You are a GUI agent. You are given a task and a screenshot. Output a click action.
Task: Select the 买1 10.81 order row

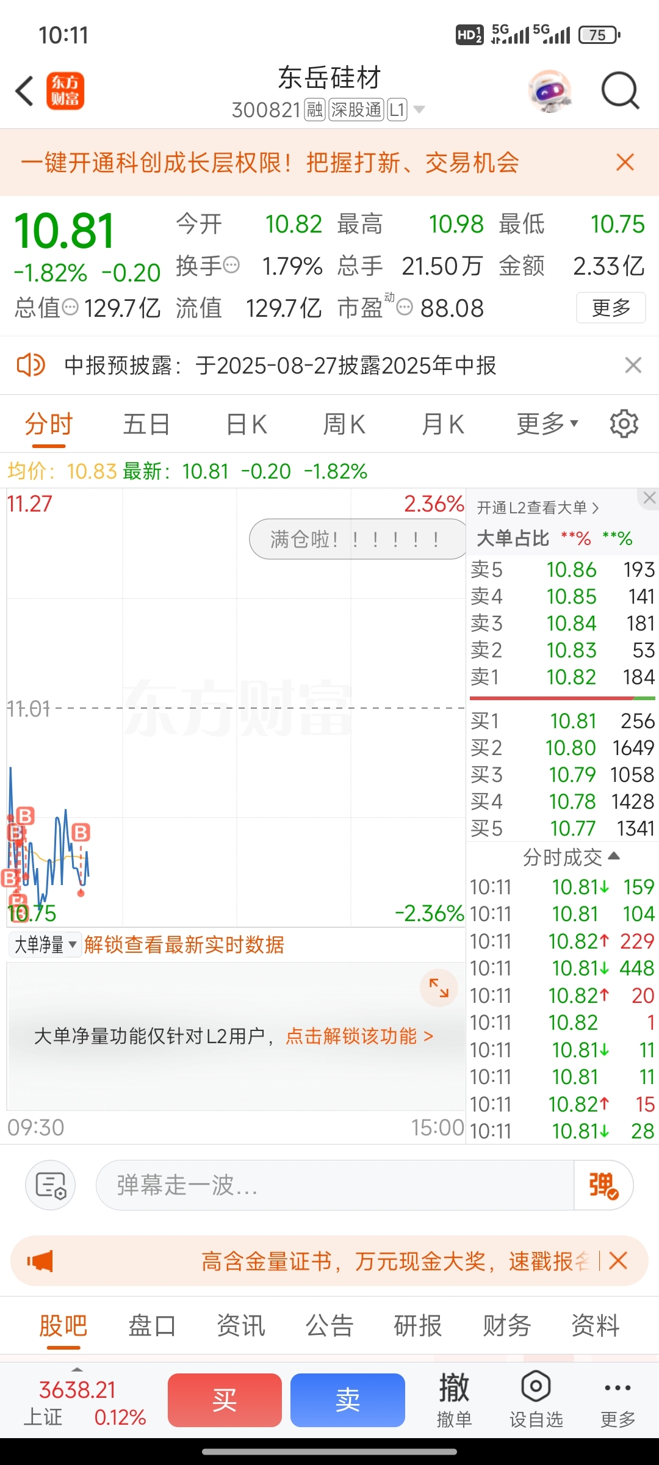coord(563,721)
